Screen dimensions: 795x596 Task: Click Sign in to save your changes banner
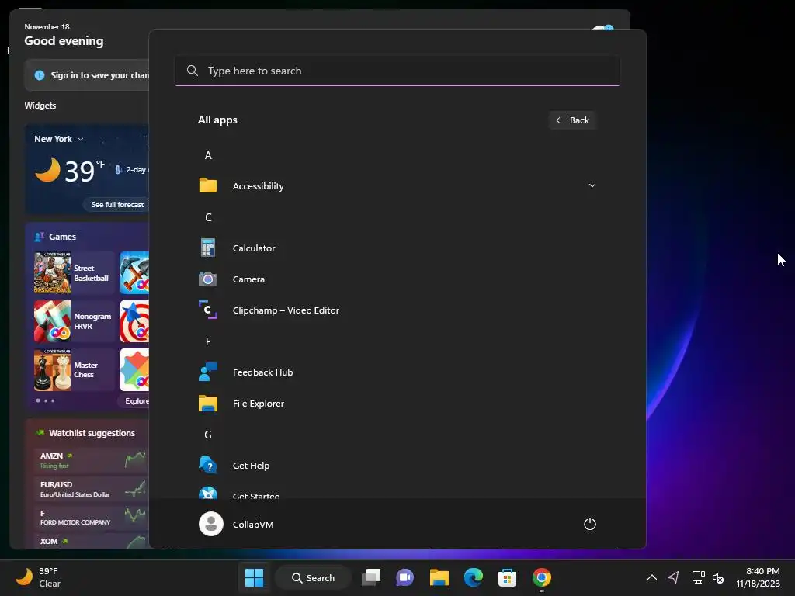87,75
